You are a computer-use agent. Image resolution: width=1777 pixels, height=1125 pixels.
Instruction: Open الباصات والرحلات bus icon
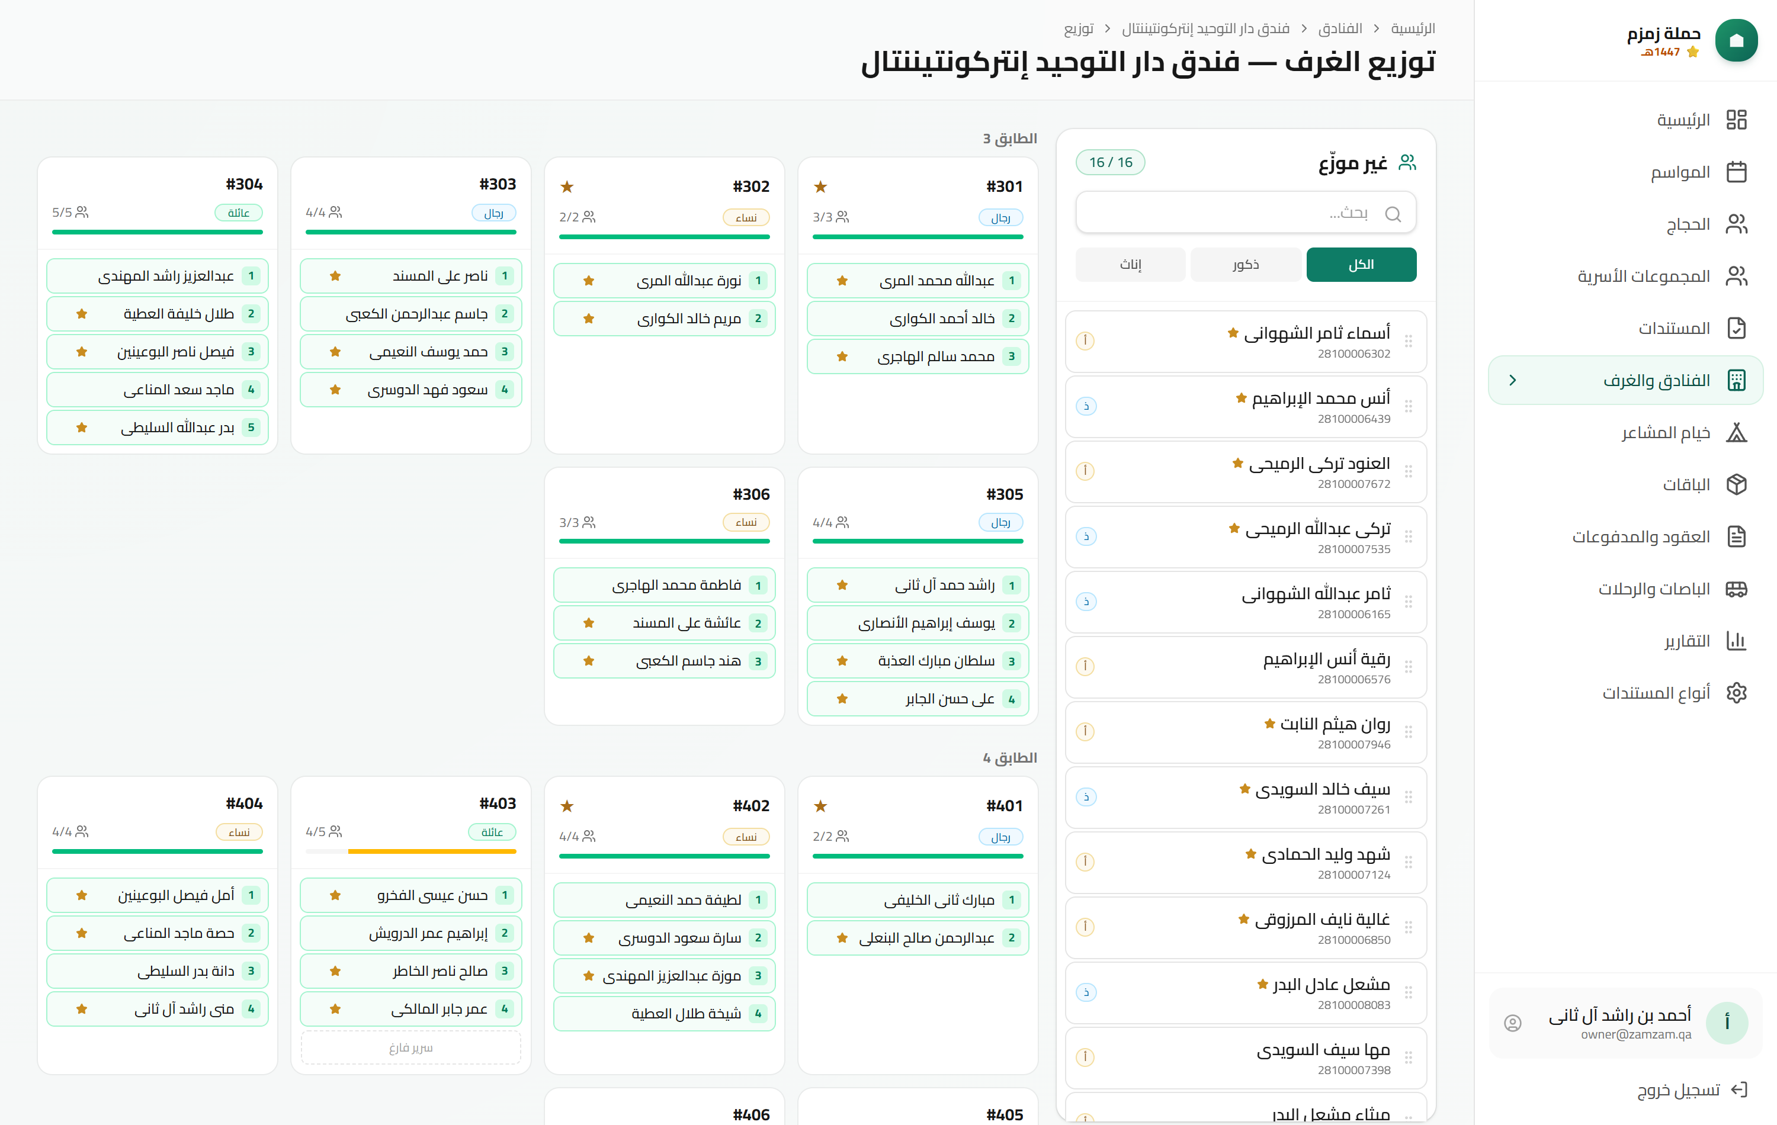(1736, 589)
